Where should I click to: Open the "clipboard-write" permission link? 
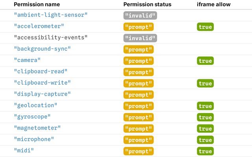pyautogui.click(x=42, y=83)
